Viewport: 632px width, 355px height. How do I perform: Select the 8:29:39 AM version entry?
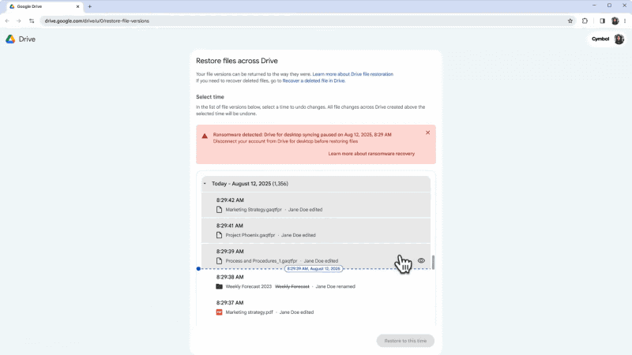click(316, 256)
